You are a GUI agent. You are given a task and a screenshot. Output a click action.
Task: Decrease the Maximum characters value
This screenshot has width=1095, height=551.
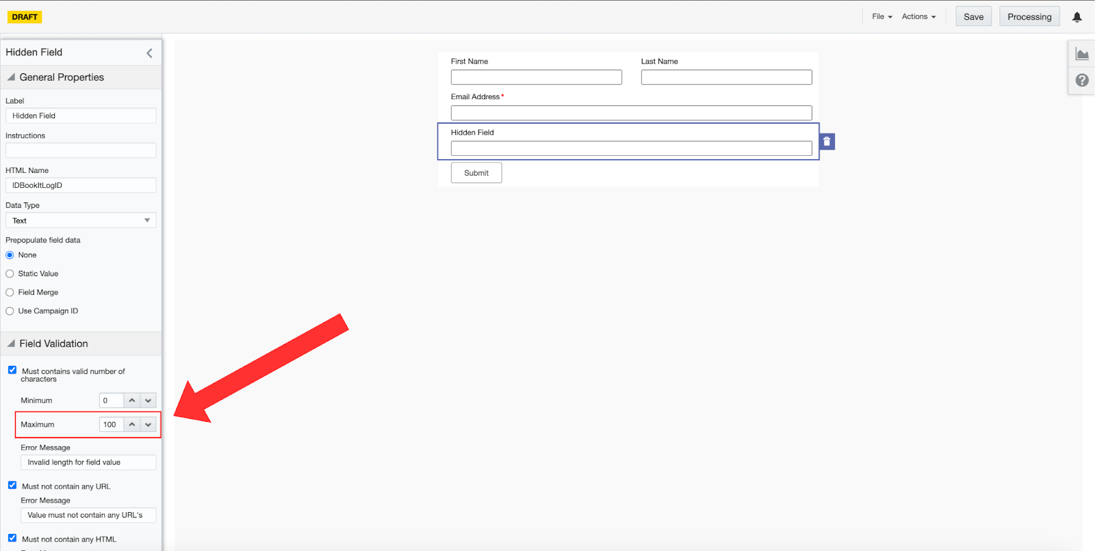148,425
